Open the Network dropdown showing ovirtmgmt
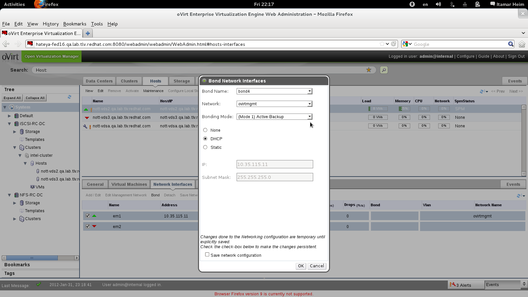The width and height of the screenshot is (528, 297). point(274,104)
